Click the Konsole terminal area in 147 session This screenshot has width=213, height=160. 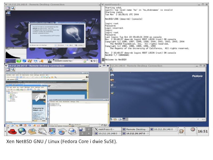click(78, 113)
